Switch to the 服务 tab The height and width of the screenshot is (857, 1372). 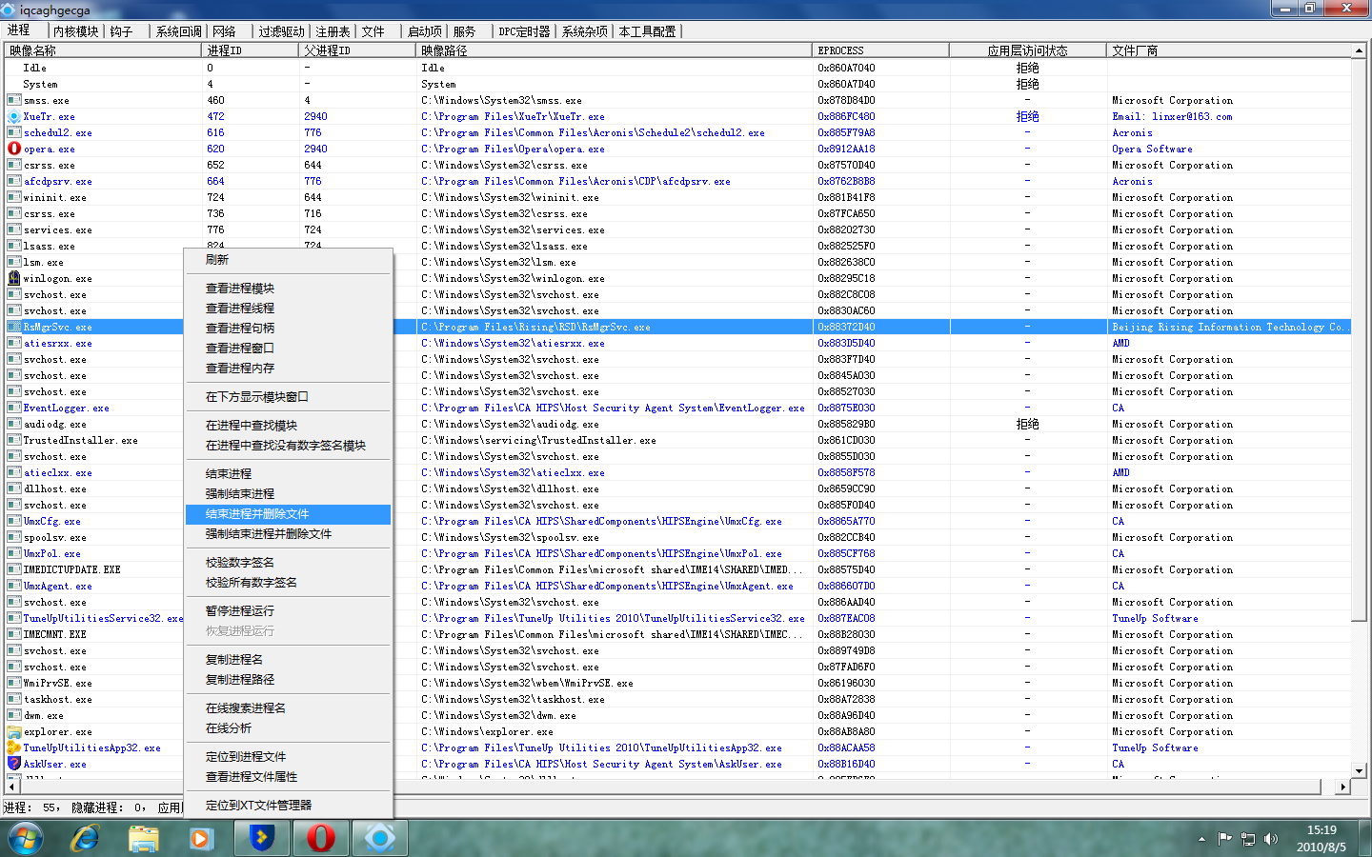click(x=464, y=31)
